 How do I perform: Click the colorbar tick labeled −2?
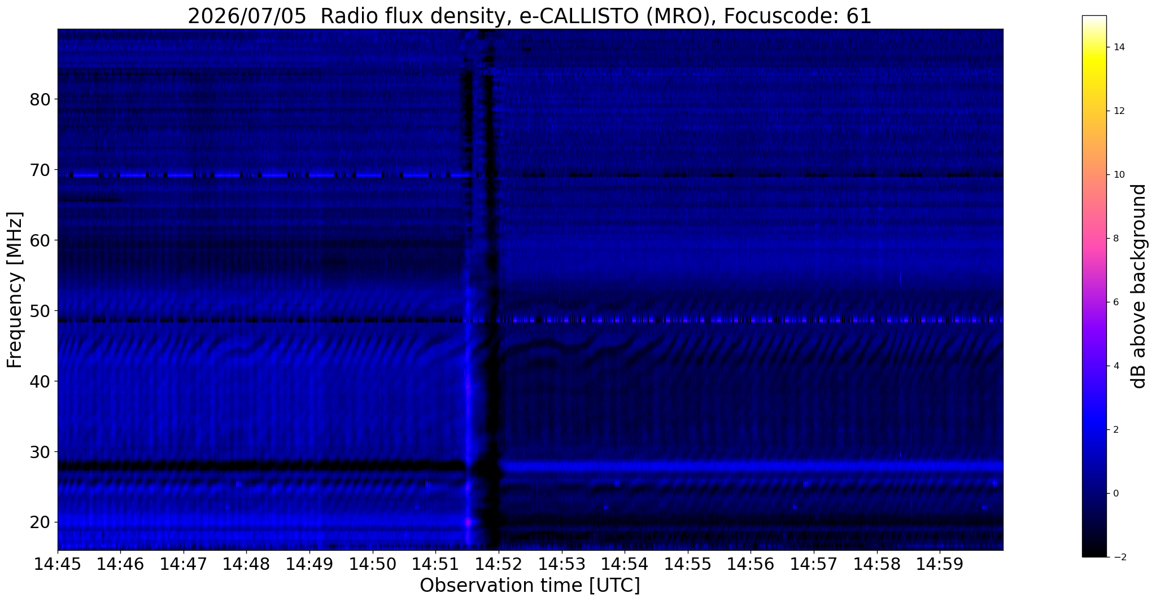1116,557
